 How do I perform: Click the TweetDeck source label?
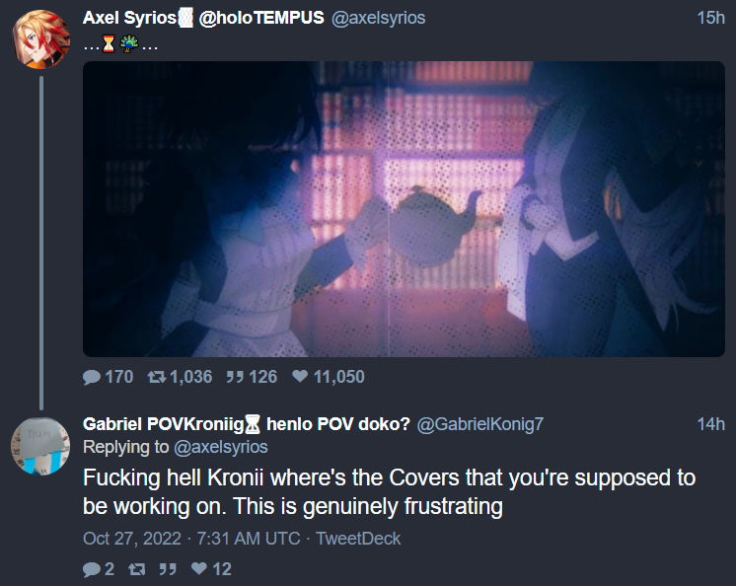(358, 539)
